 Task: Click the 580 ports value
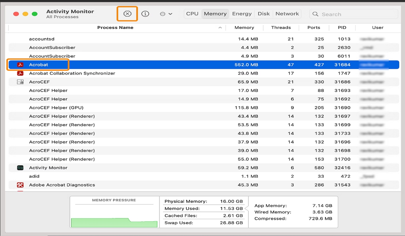coord(319,168)
